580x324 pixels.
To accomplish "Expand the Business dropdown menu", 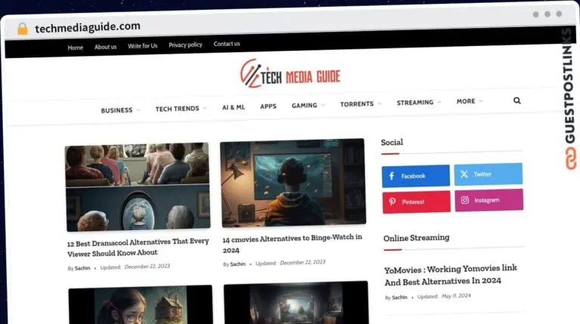I will [x=120, y=110].
